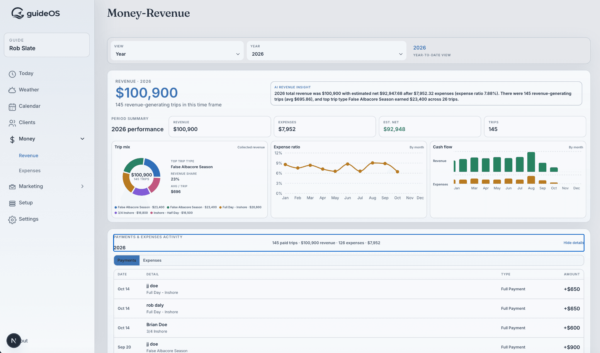Screen dimensions: 600x353
Task: Click the Expenses $7,952 summary card
Action: (x=325, y=127)
